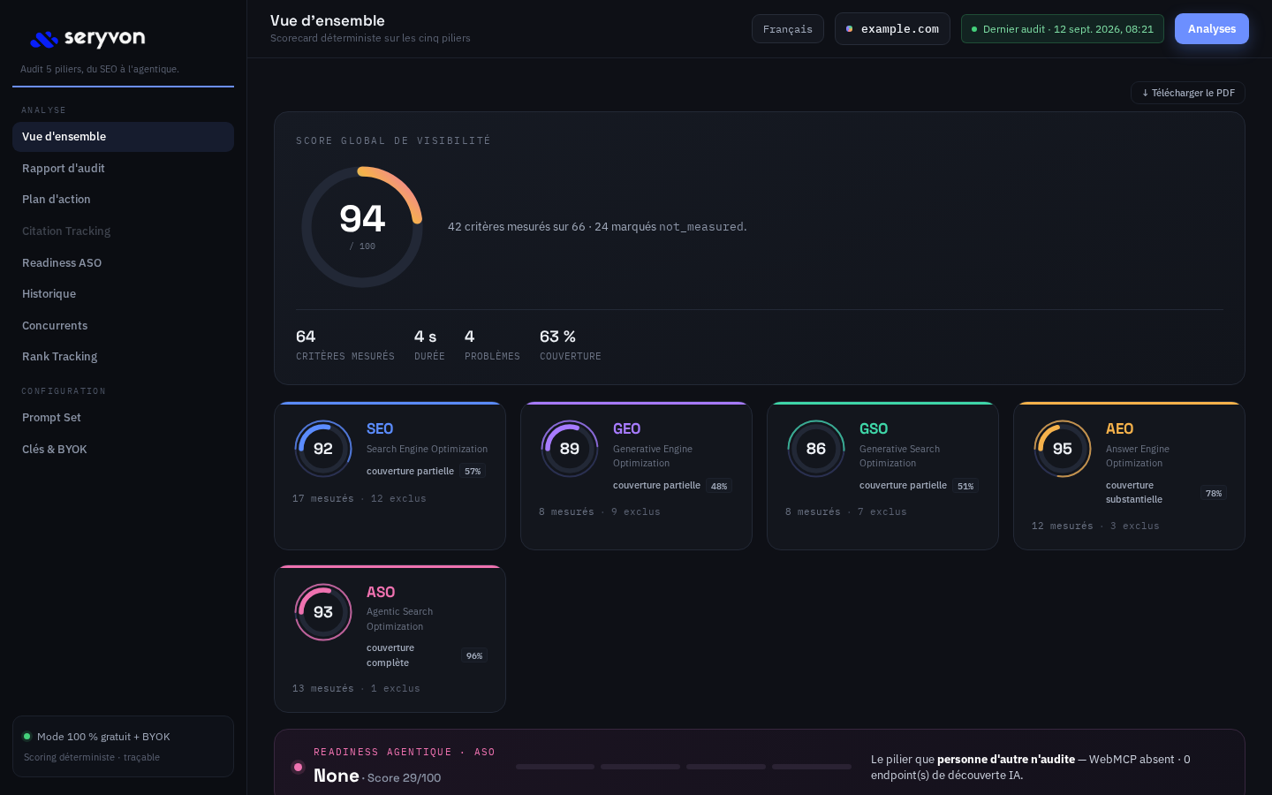Click the "17 mesurés · 12 exclus" text
This screenshot has width=1272, height=795.
point(360,499)
